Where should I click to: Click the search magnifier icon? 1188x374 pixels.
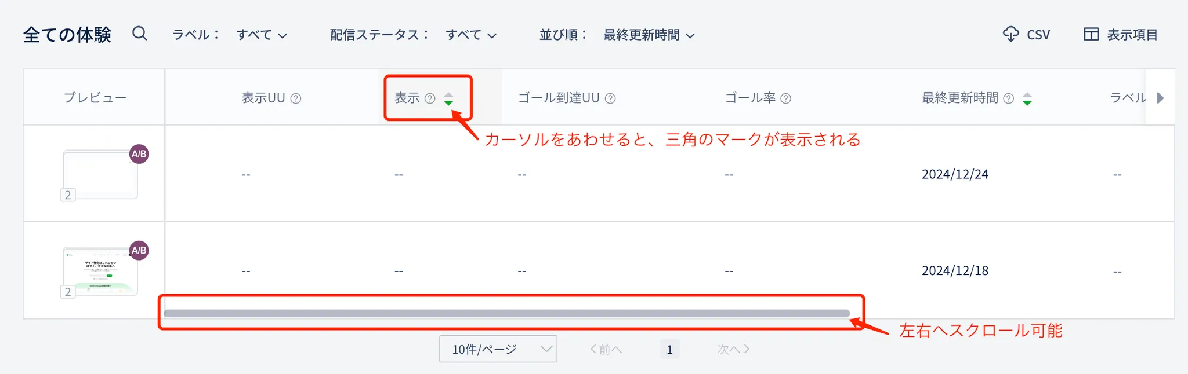(x=139, y=34)
